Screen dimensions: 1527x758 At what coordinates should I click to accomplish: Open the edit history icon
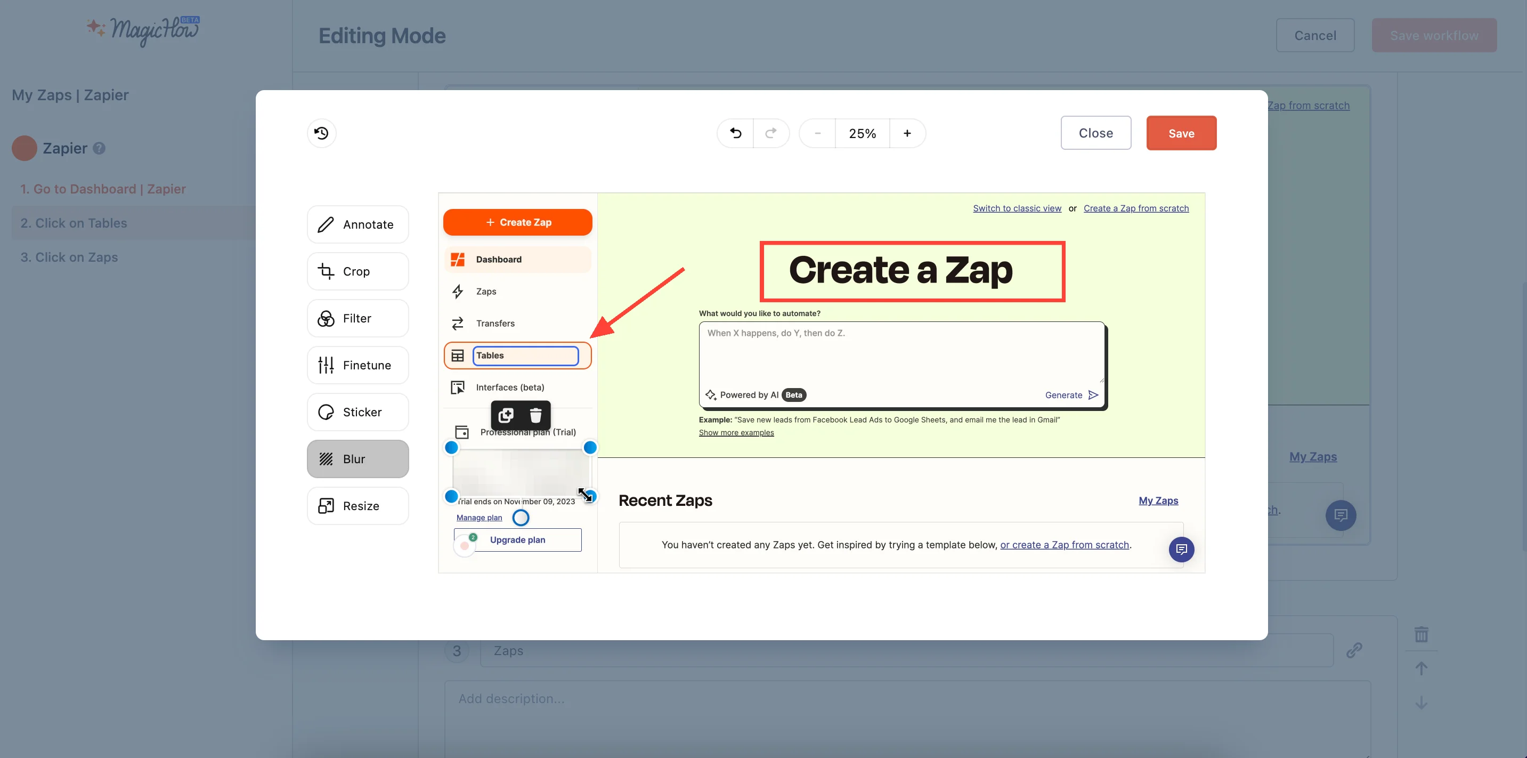click(321, 133)
